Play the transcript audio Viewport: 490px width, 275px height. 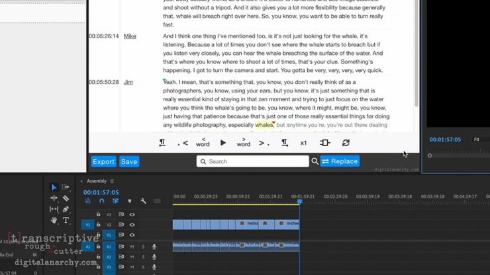223,143
